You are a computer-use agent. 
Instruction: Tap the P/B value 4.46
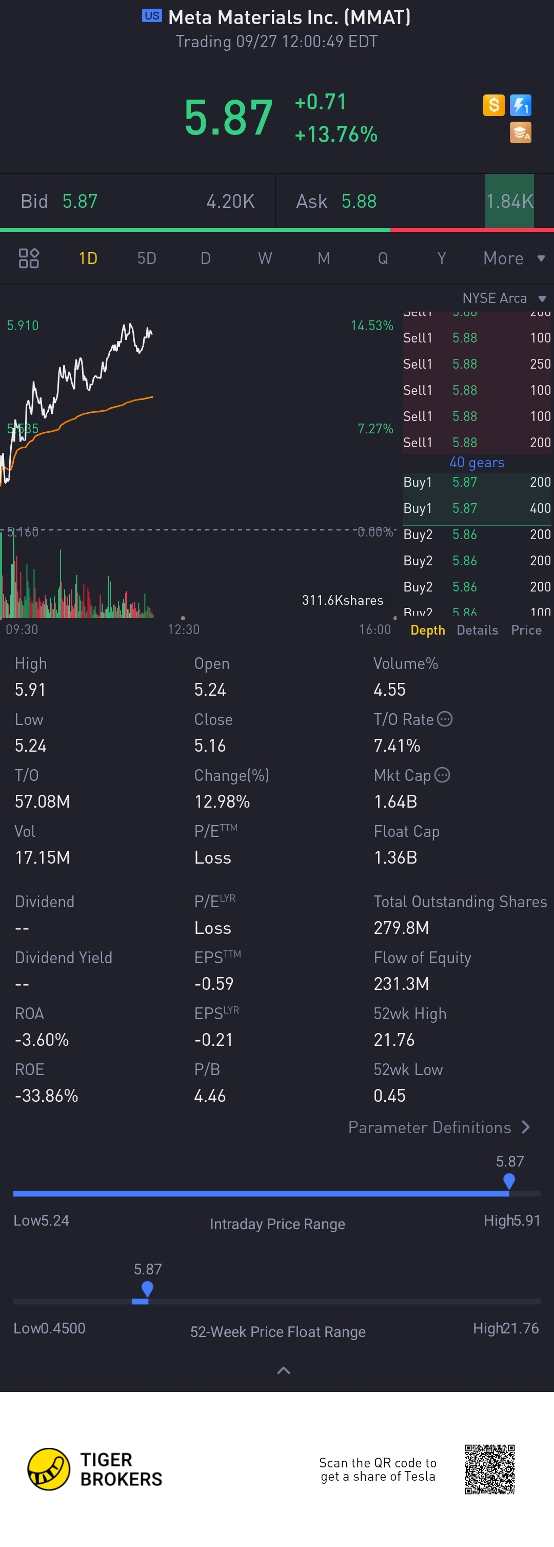pyautogui.click(x=210, y=1095)
